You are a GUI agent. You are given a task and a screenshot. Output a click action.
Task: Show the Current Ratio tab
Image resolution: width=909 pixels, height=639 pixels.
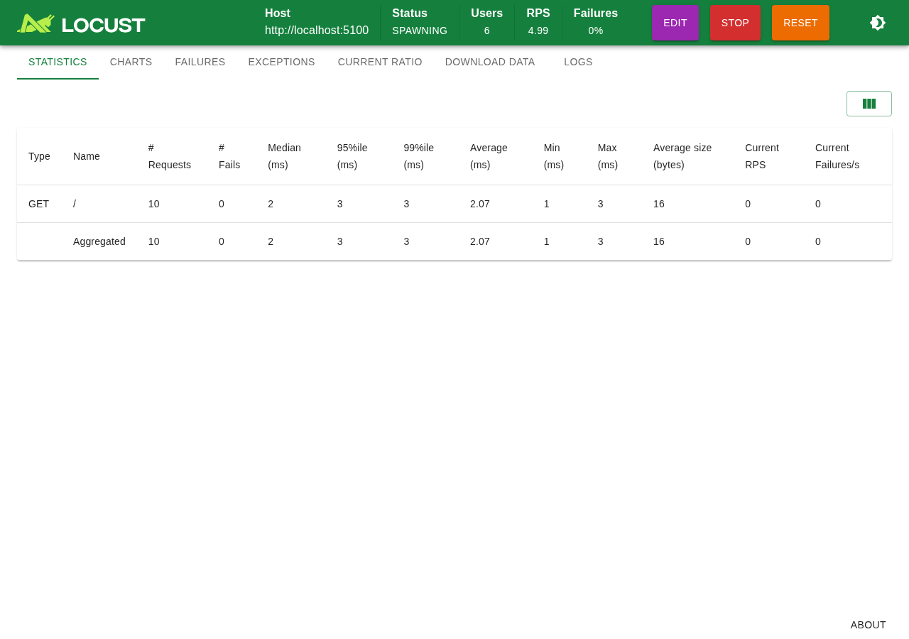pyautogui.click(x=380, y=62)
